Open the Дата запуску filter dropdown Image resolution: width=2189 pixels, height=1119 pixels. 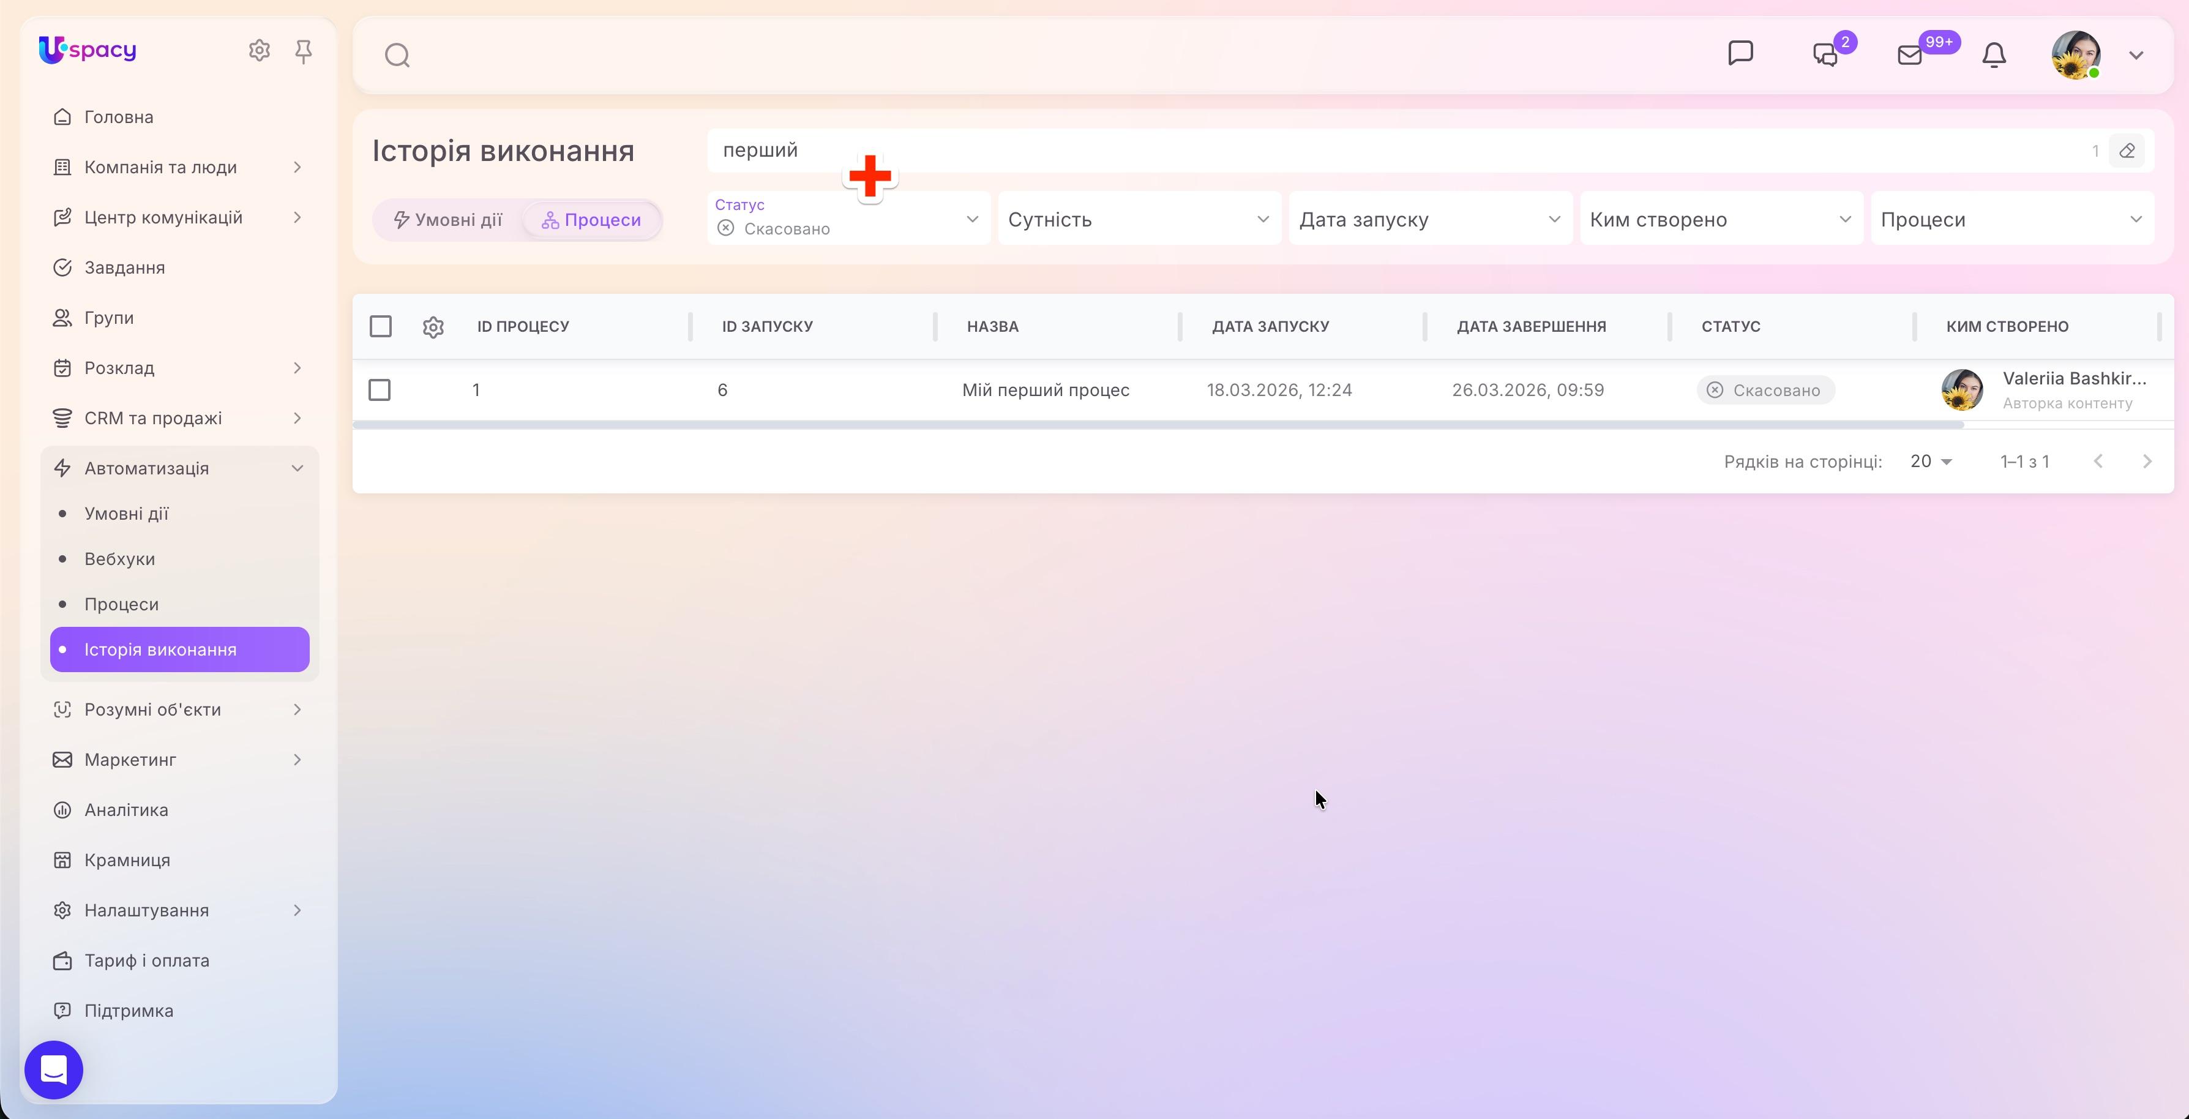point(1430,219)
